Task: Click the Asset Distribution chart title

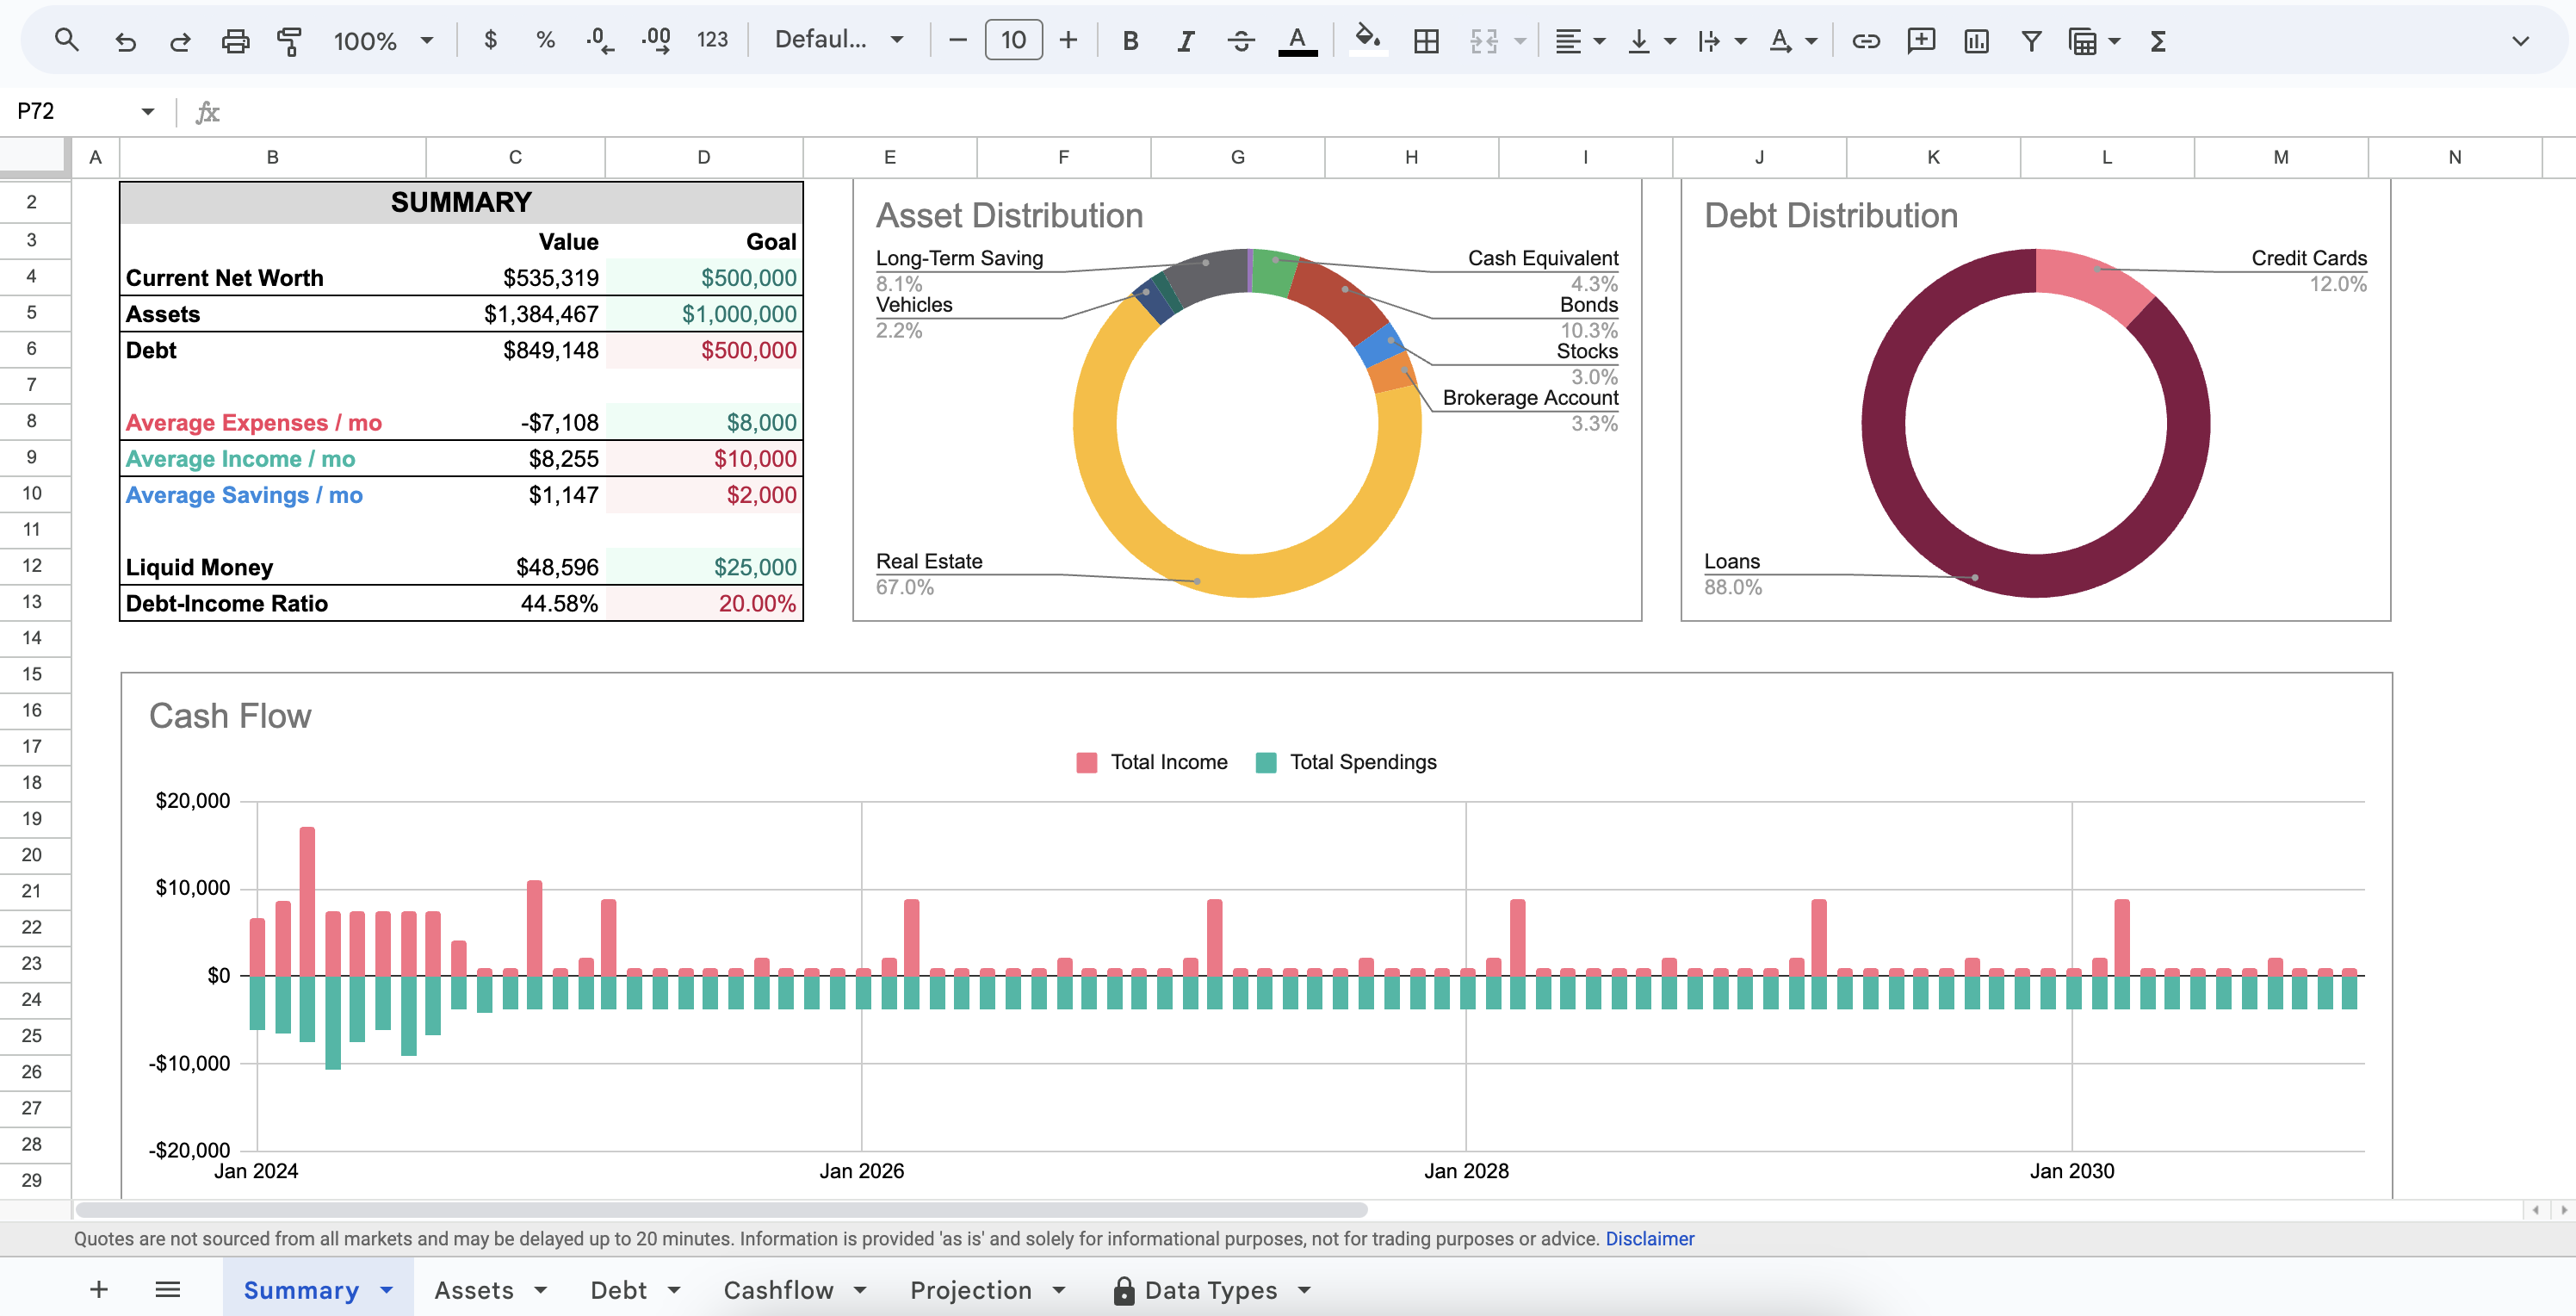Action: 1009,215
